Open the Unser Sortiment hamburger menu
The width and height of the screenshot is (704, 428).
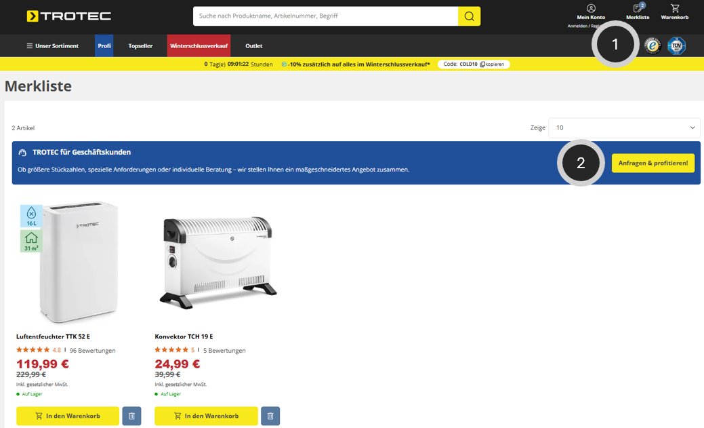53,46
